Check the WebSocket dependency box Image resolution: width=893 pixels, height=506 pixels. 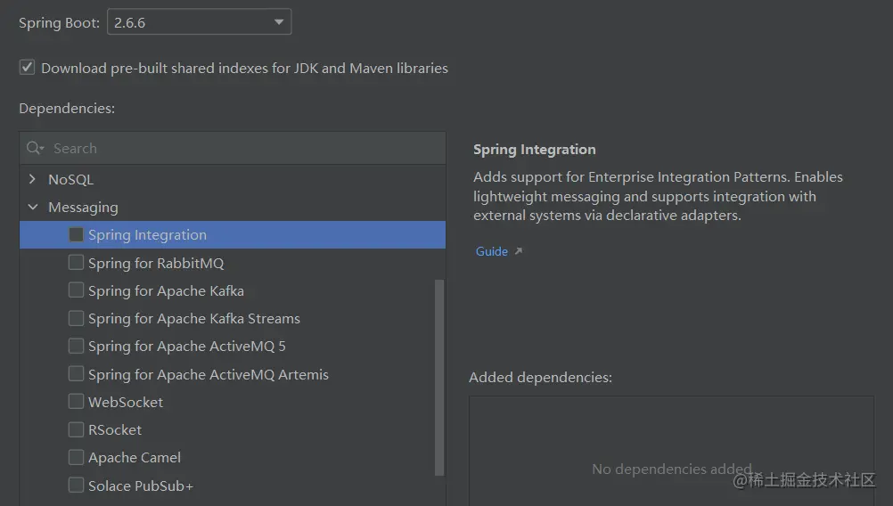point(76,402)
